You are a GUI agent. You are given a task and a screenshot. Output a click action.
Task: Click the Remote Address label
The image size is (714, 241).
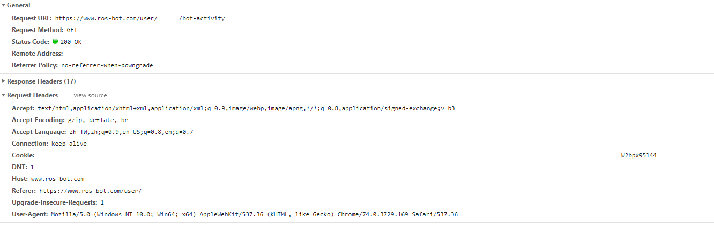(38, 54)
